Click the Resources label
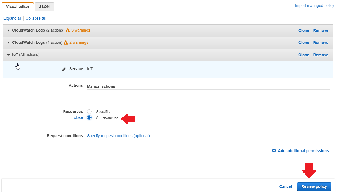 point(73,112)
